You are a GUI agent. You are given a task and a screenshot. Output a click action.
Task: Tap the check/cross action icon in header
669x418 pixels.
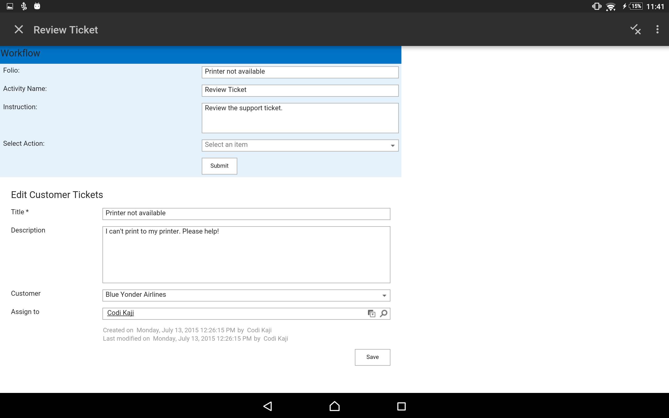tap(635, 29)
